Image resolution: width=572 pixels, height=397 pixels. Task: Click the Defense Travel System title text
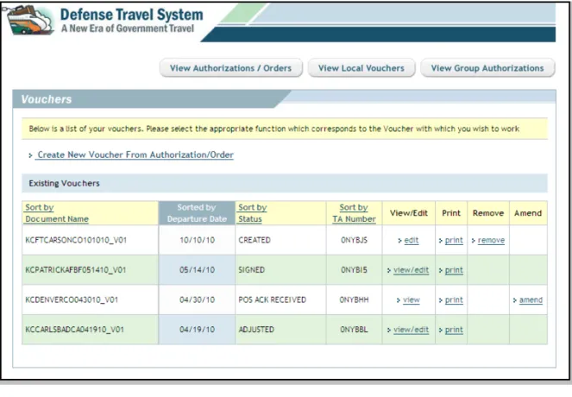(x=131, y=15)
